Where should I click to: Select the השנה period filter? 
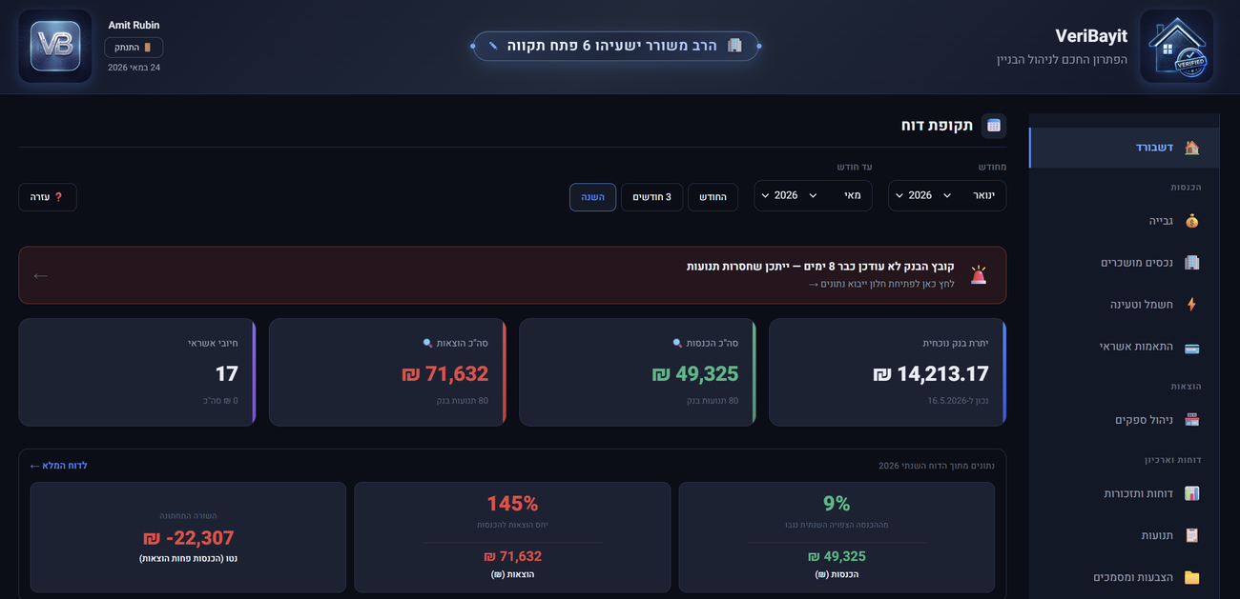[x=592, y=197]
